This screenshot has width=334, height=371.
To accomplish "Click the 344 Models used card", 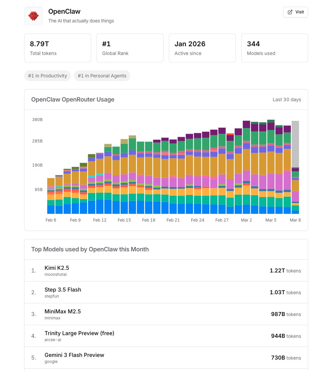I will pyautogui.click(x=275, y=48).
